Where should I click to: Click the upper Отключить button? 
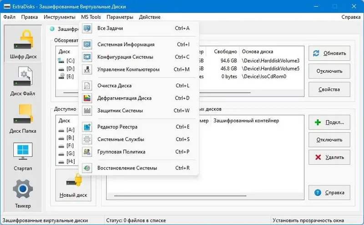click(x=329, y=71)
